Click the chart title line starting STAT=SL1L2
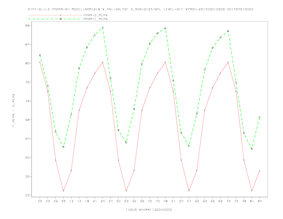Screen dimensions: 283x219 coord(140,9)
